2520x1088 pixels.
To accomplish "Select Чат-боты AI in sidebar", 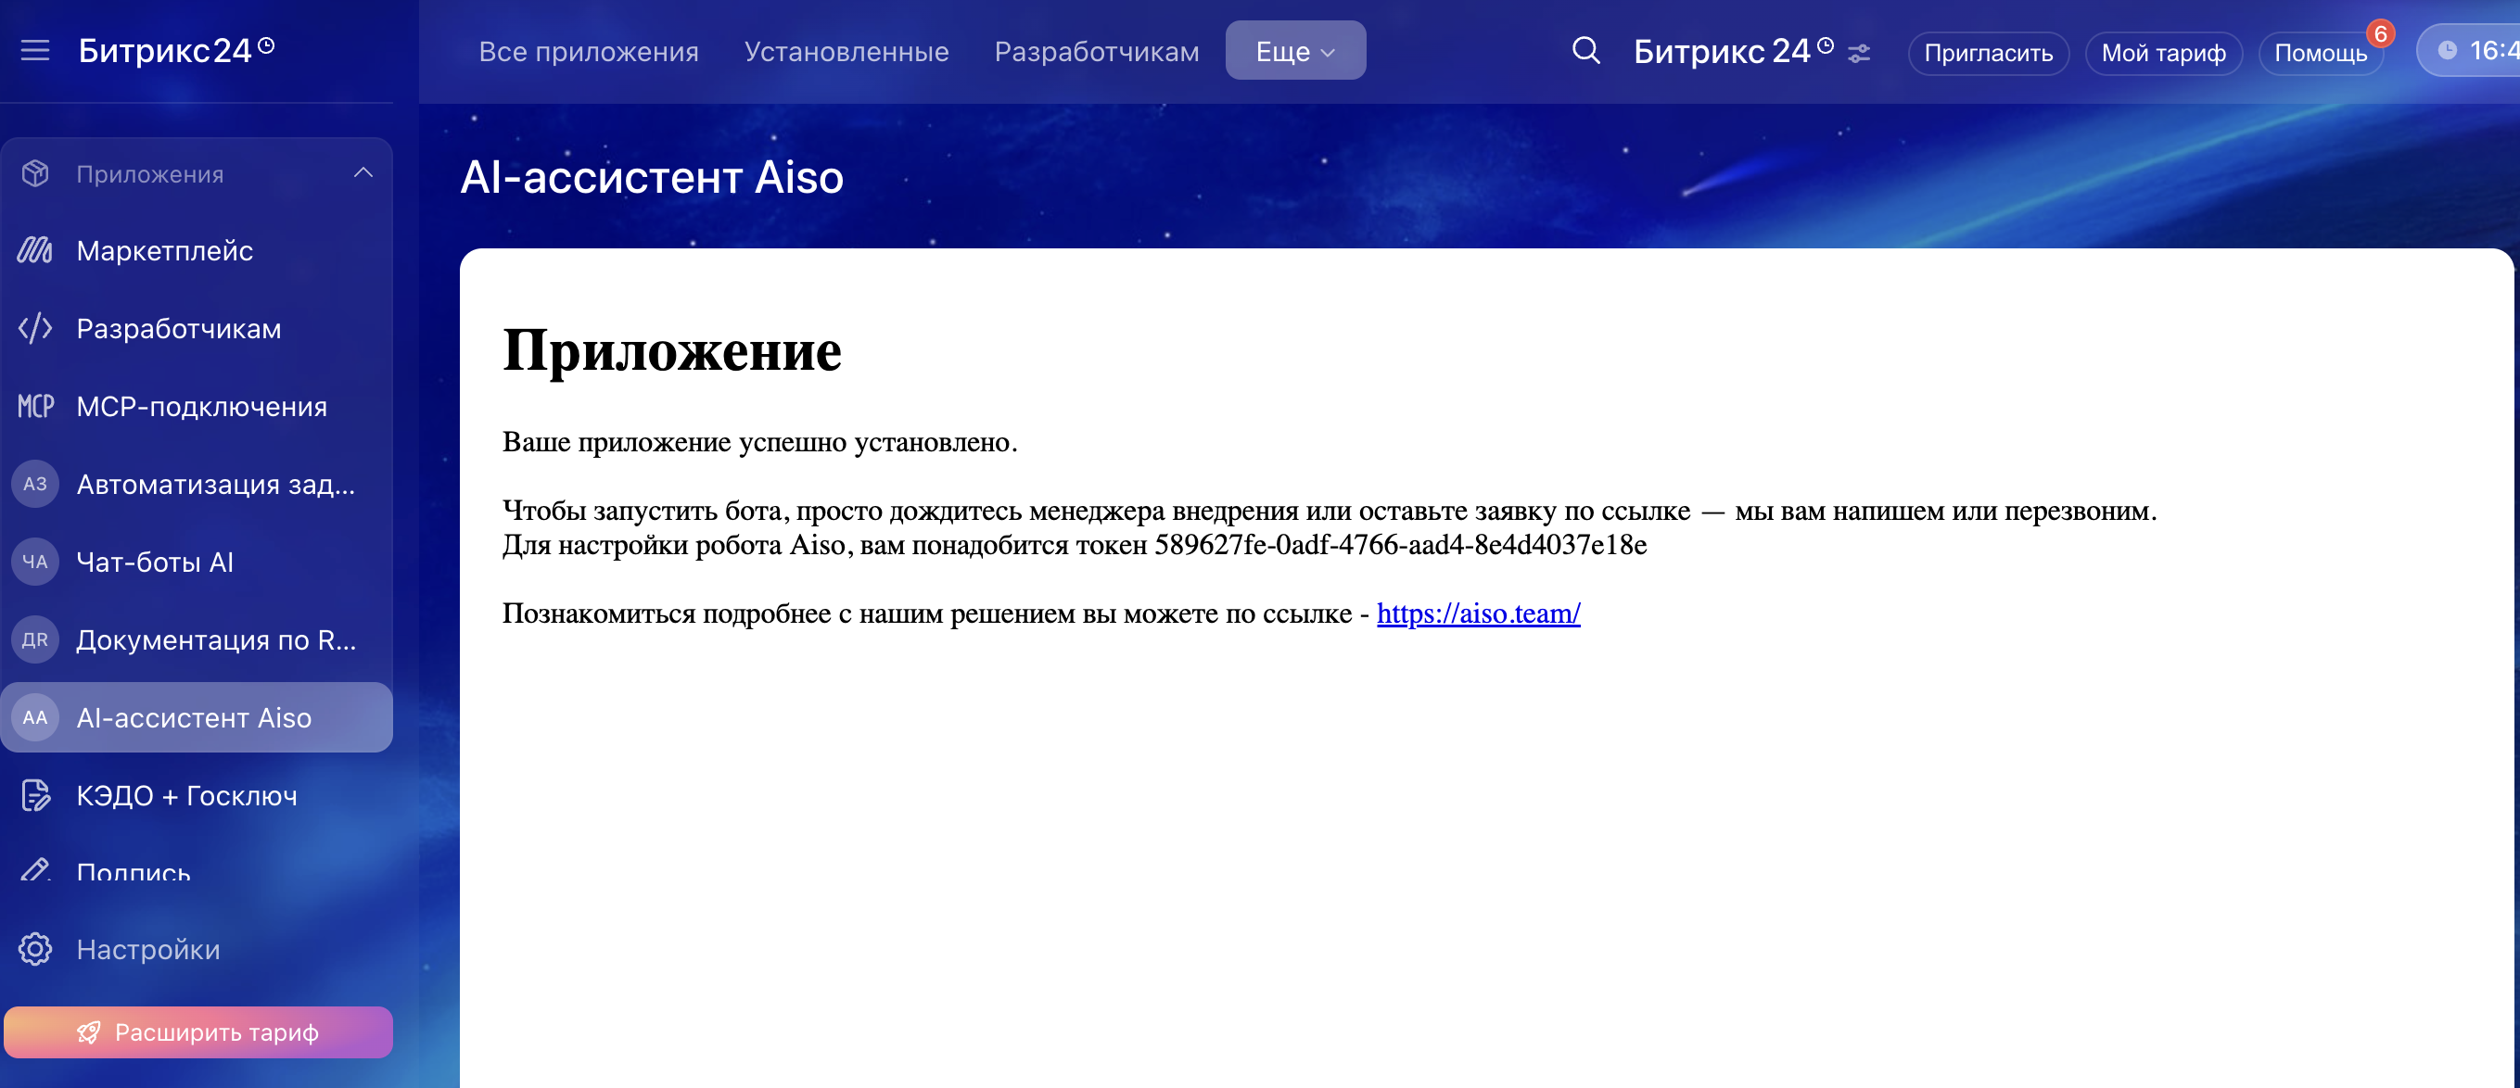I will [155, 563].
